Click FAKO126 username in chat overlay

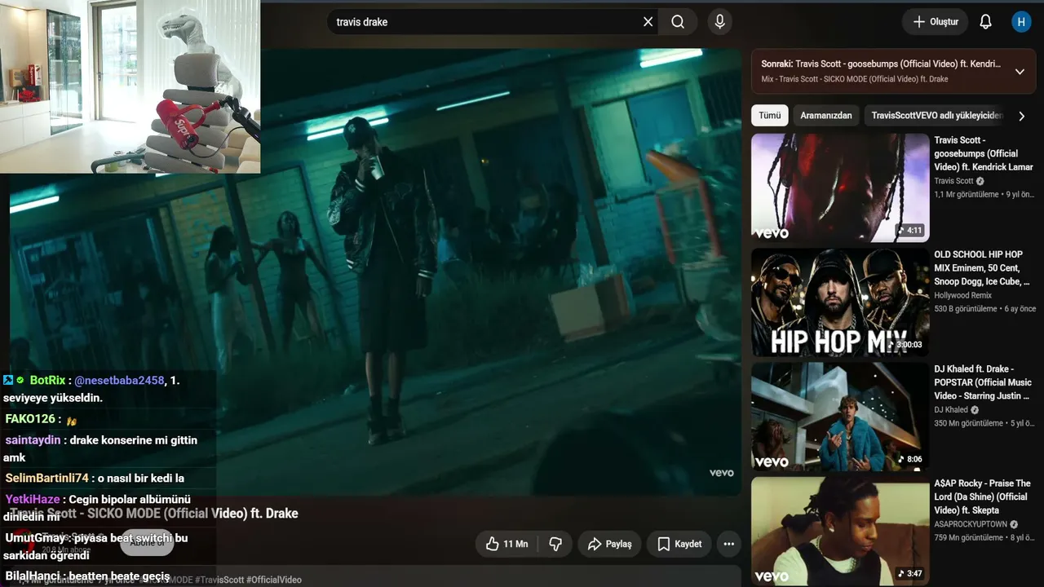coord(30,418)
